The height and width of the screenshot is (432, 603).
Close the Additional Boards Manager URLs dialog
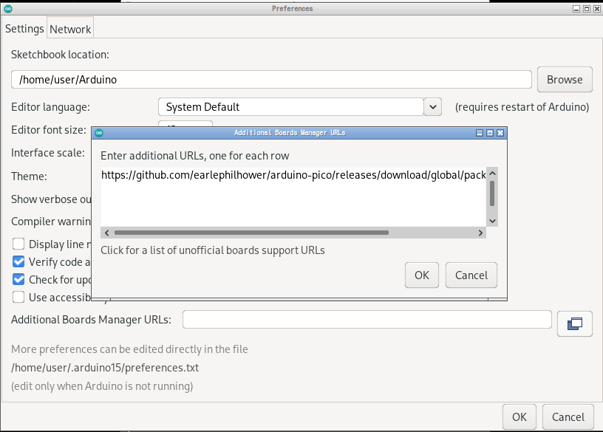(x=500, y=133)
